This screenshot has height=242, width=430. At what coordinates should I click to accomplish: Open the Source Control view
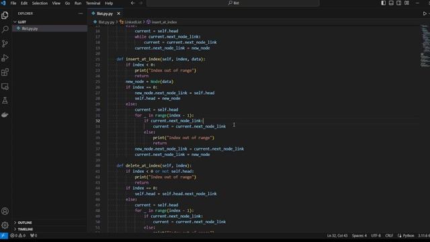coord(5,44)
